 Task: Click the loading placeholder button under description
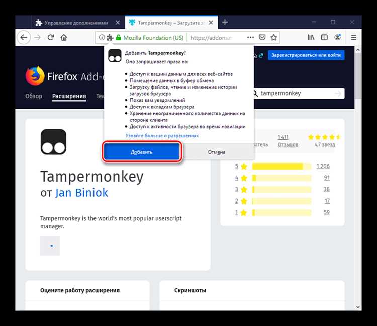[50, 246]
